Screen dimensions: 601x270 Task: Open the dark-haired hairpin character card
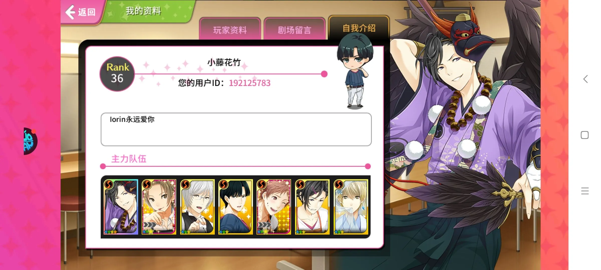312,207
